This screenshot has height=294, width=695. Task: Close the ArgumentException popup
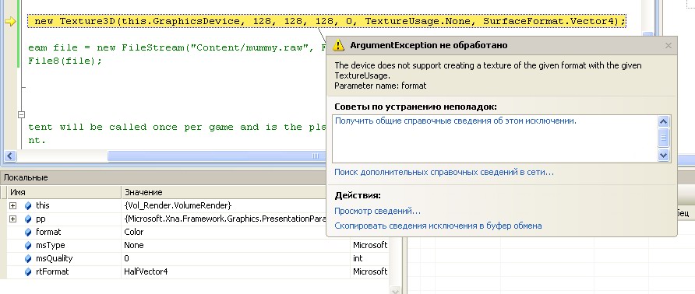tap(669, 45)
